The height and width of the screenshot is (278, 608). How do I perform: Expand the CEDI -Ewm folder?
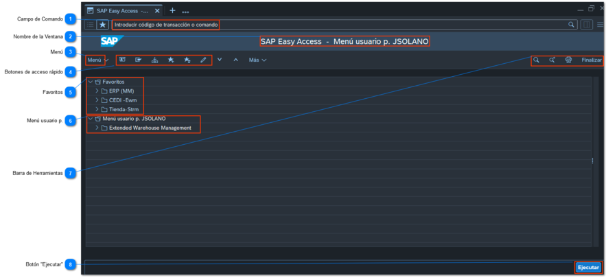click(x=97, y=100)
